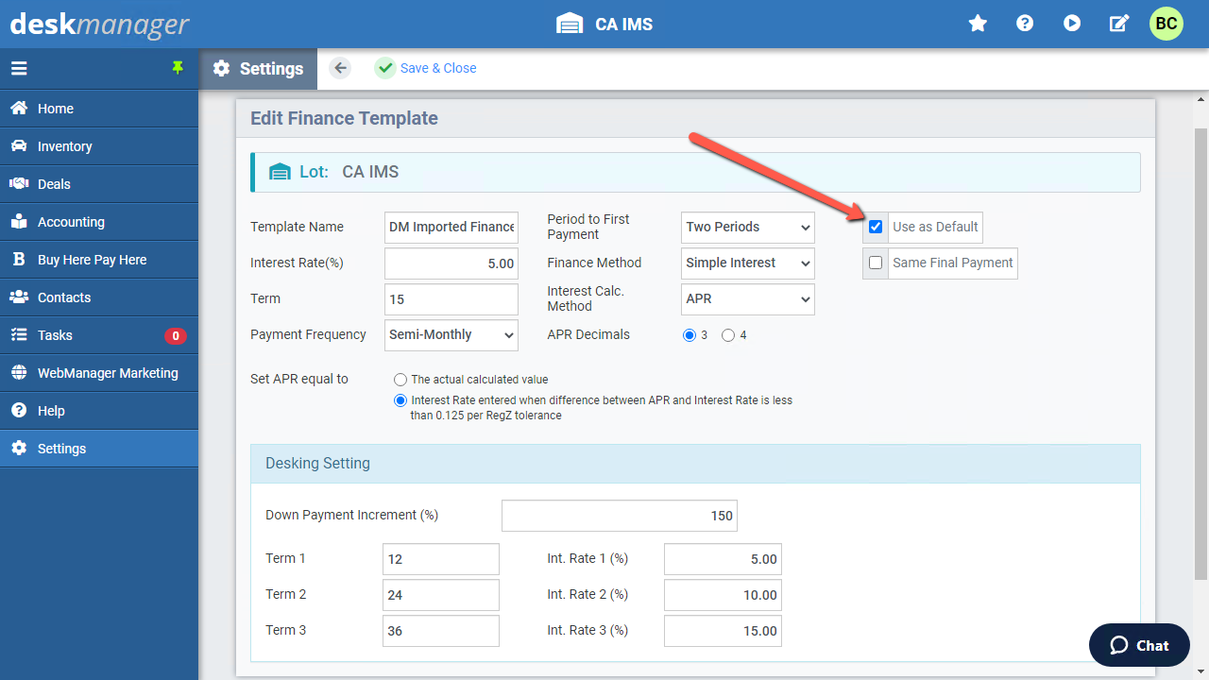Select 4 APR decimals

click(x=728, y=334)
